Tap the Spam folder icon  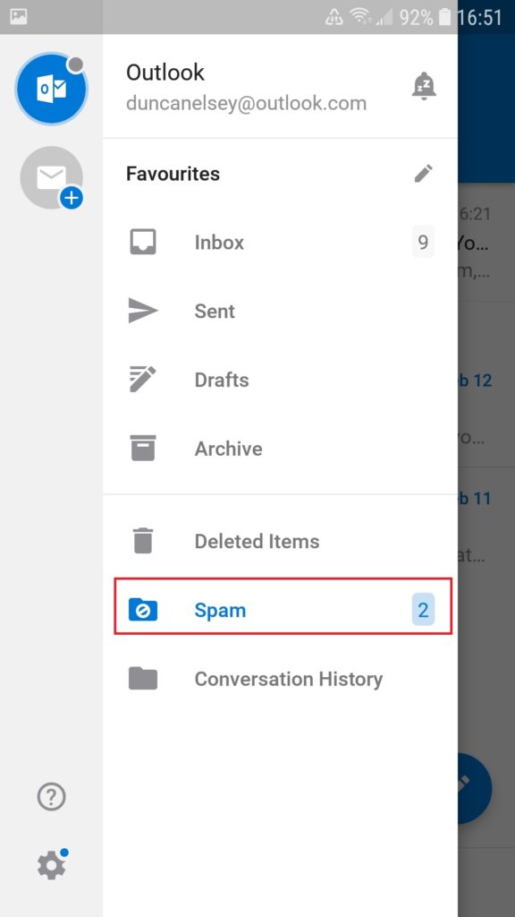click(x=143, y=610)
